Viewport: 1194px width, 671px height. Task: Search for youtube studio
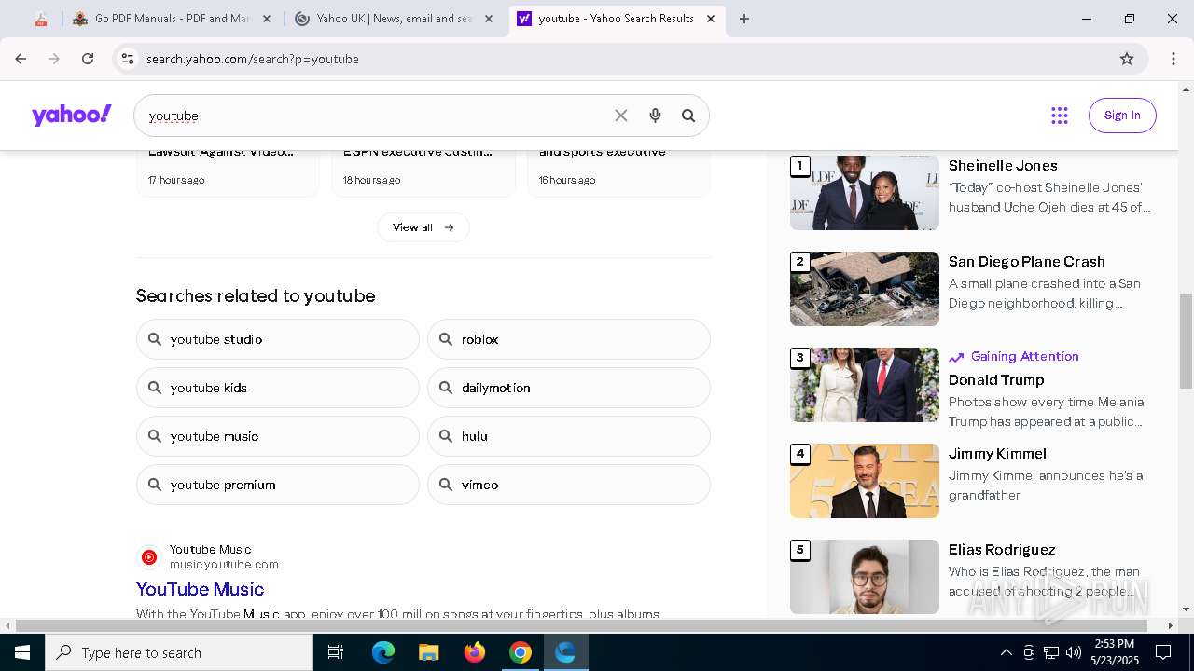(278, 339)
